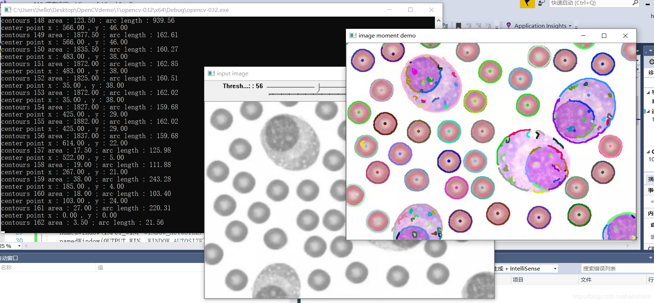This screenshot has width=654, height=303.
Task: Click the Application Insights lightbulb icon
Action: click(509, 26)
